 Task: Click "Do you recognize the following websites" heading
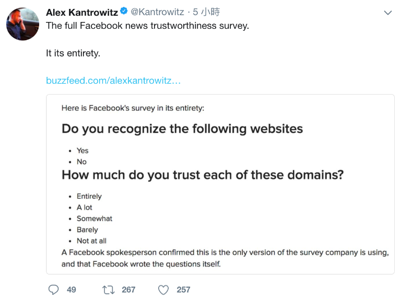[182, 129]
